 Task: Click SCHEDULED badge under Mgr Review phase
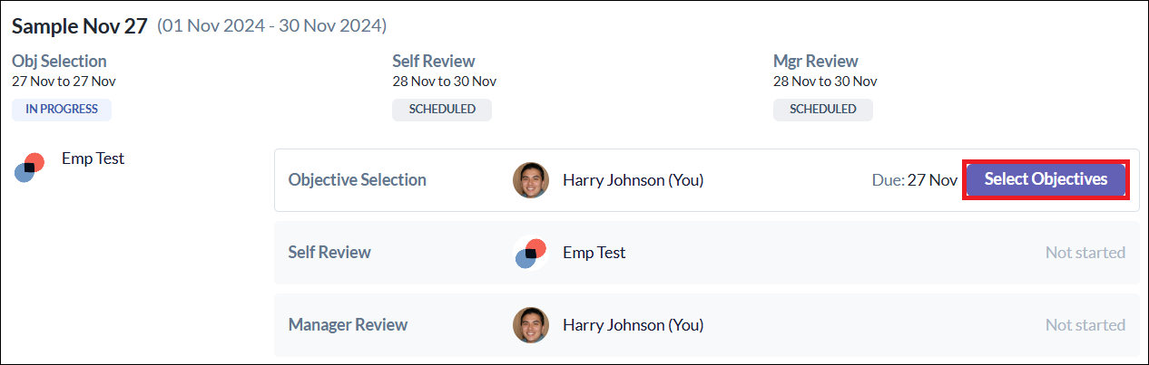tap(822, 110)
